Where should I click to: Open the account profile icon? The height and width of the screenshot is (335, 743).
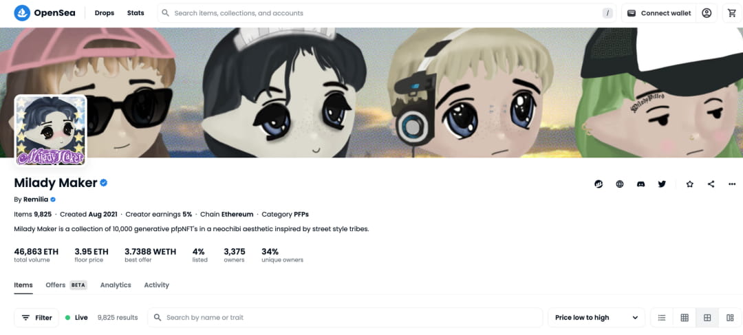coord(707,13)
